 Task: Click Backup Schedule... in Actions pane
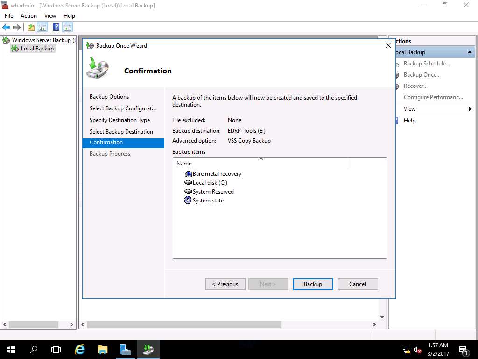coord(427,64)
